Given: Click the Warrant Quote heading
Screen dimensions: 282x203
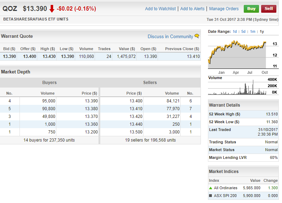Looking at the screenshot, I should coord(17,36).
